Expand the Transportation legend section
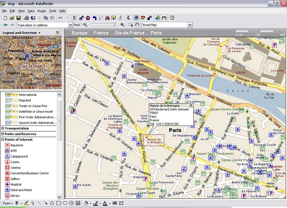Viewport: 287px width, 208px height. click(x=3, y=128)
